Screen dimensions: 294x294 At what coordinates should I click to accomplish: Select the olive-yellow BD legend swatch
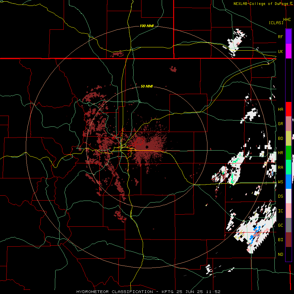[288, 139]
